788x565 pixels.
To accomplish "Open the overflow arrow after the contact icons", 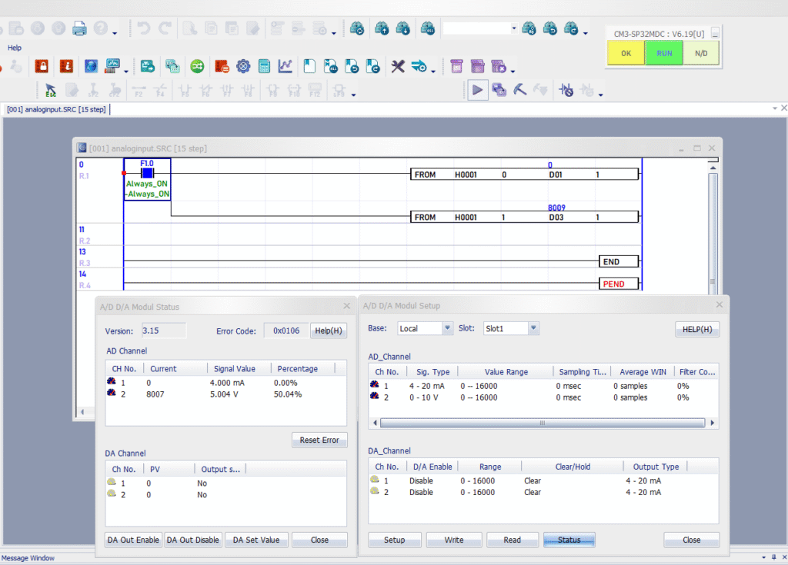I will (x=600, y=95).
